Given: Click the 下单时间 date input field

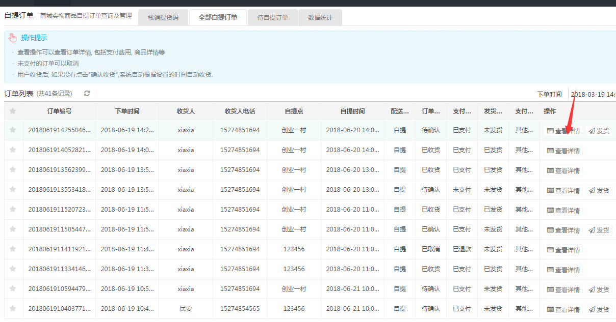Looking at the screenshot, I should 593,94.
